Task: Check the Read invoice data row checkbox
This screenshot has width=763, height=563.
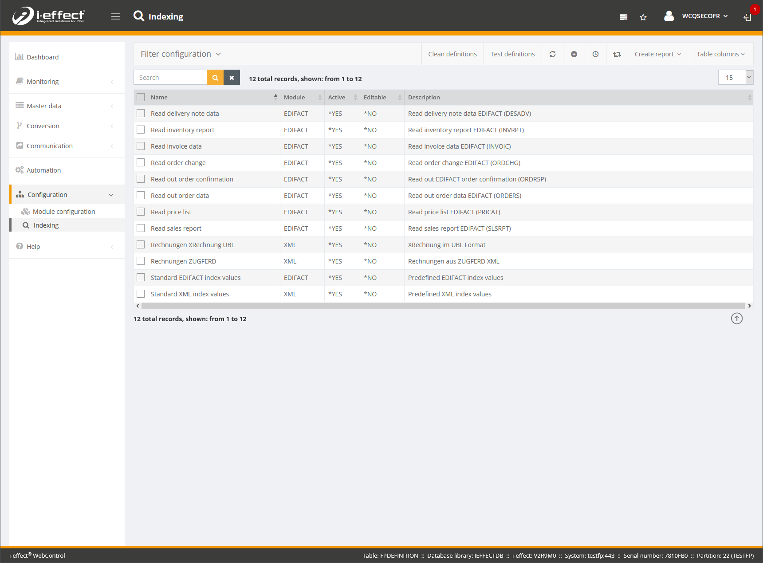Action: (x=141, y=146)
